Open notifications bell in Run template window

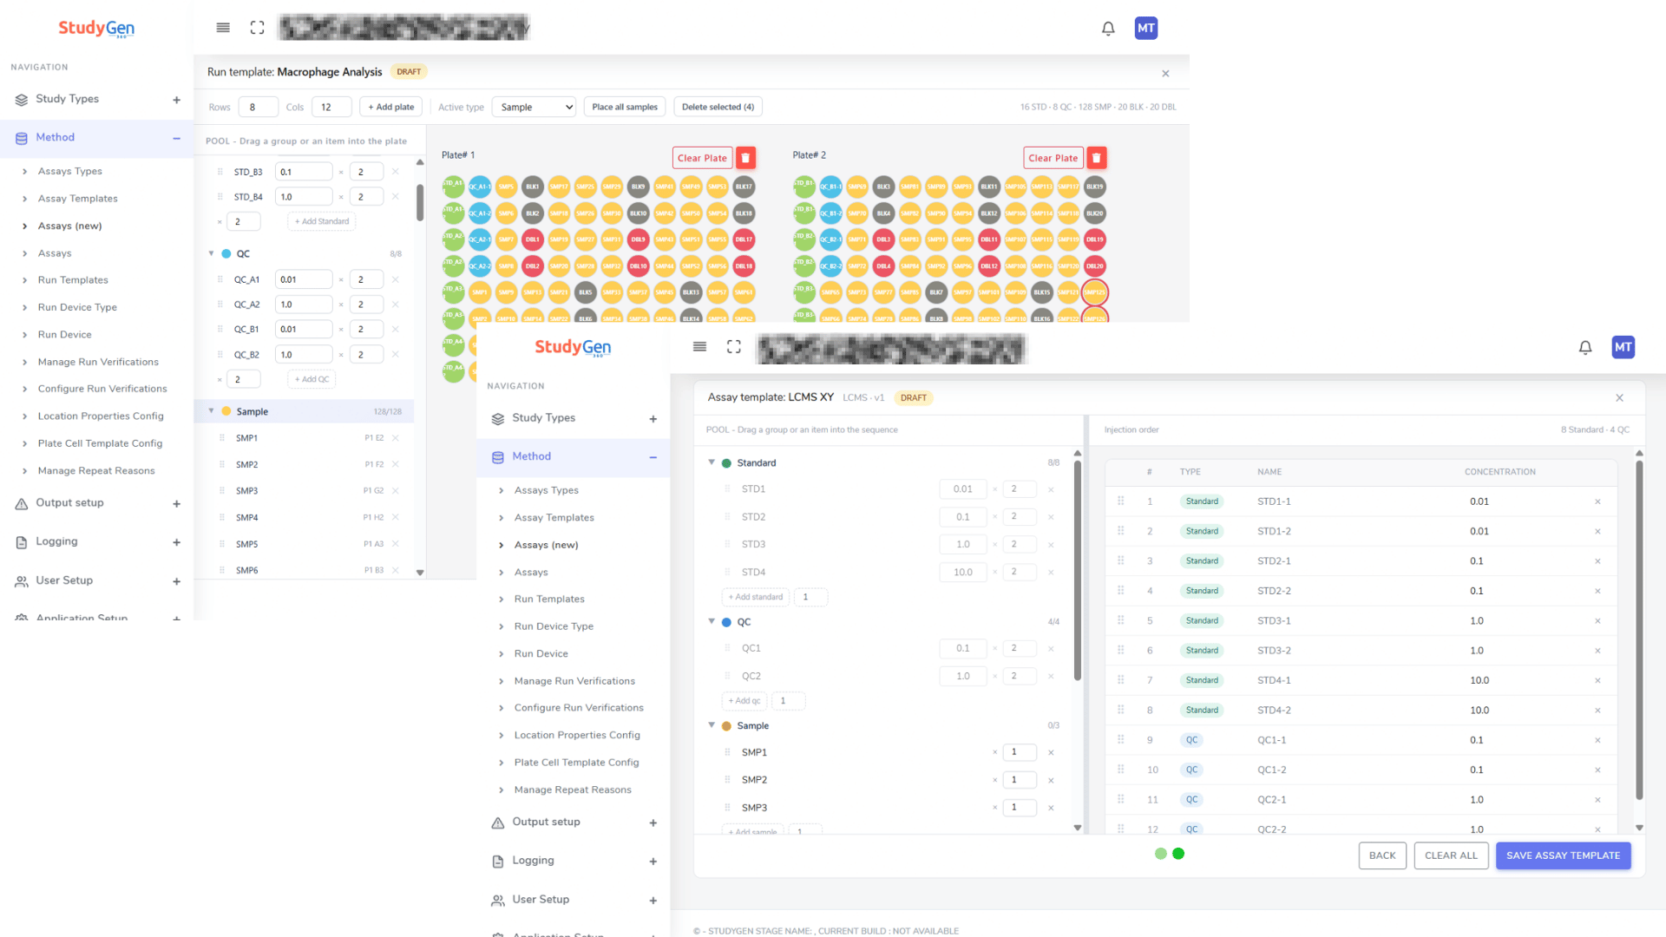[1108, 29]
